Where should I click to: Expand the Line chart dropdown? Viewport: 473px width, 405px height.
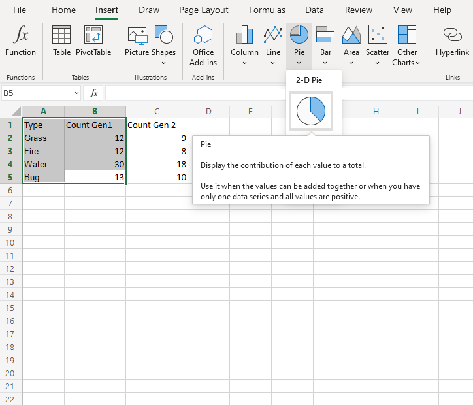[273, 63]
